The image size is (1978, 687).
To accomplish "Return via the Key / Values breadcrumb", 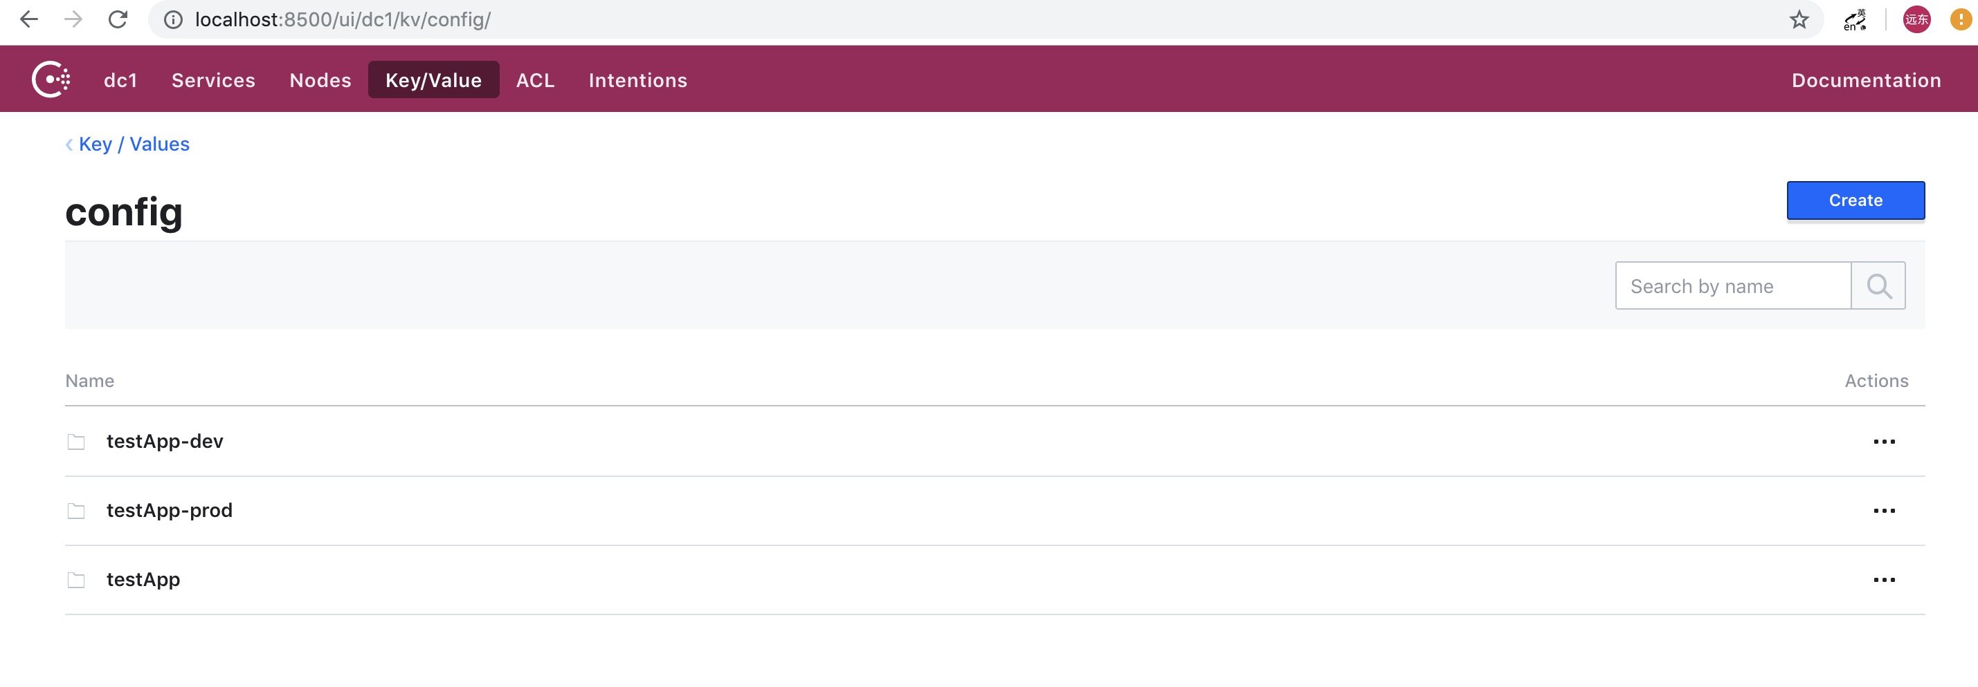I will pyautogui.click(x=134, y=144).
